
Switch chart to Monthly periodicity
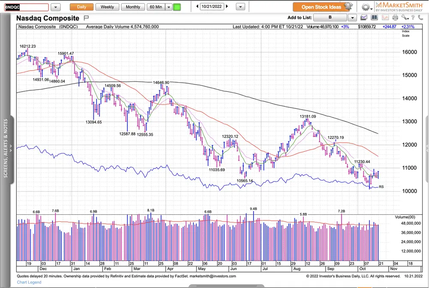pos(133,7)
